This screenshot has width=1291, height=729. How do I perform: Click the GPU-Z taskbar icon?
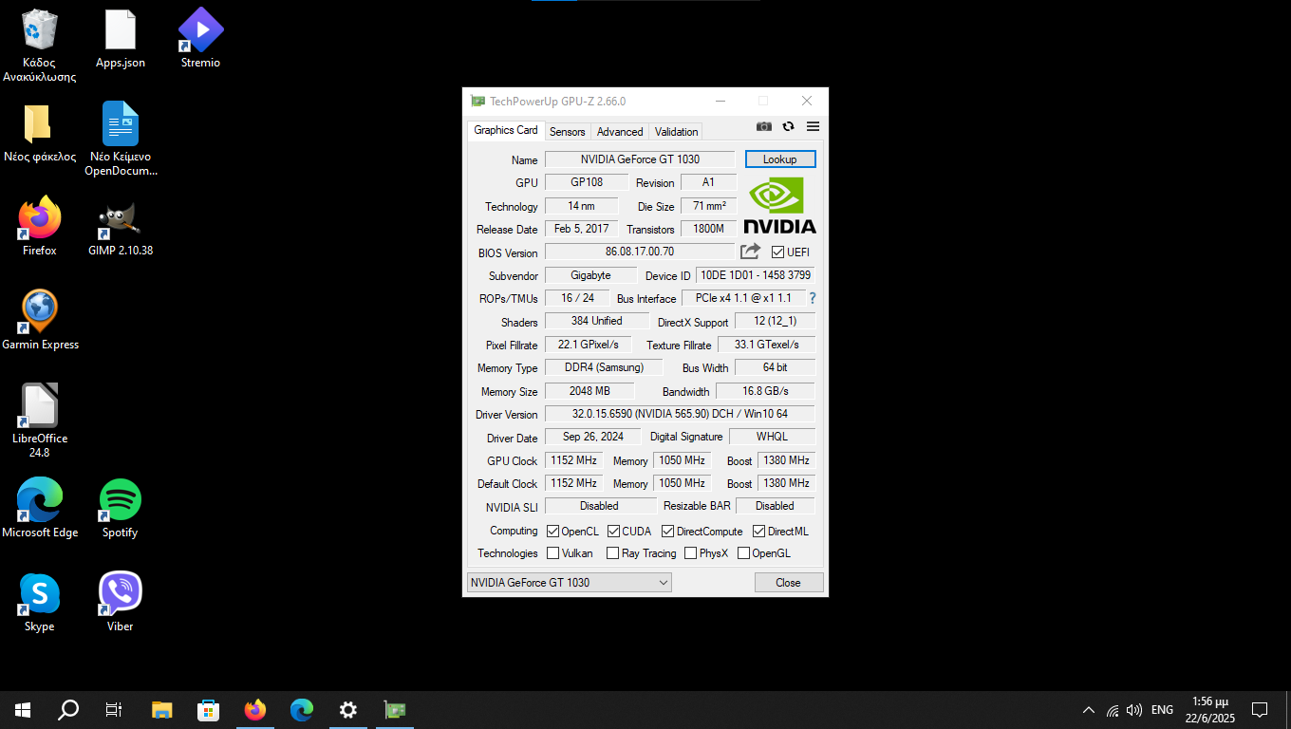click(394, 710)
